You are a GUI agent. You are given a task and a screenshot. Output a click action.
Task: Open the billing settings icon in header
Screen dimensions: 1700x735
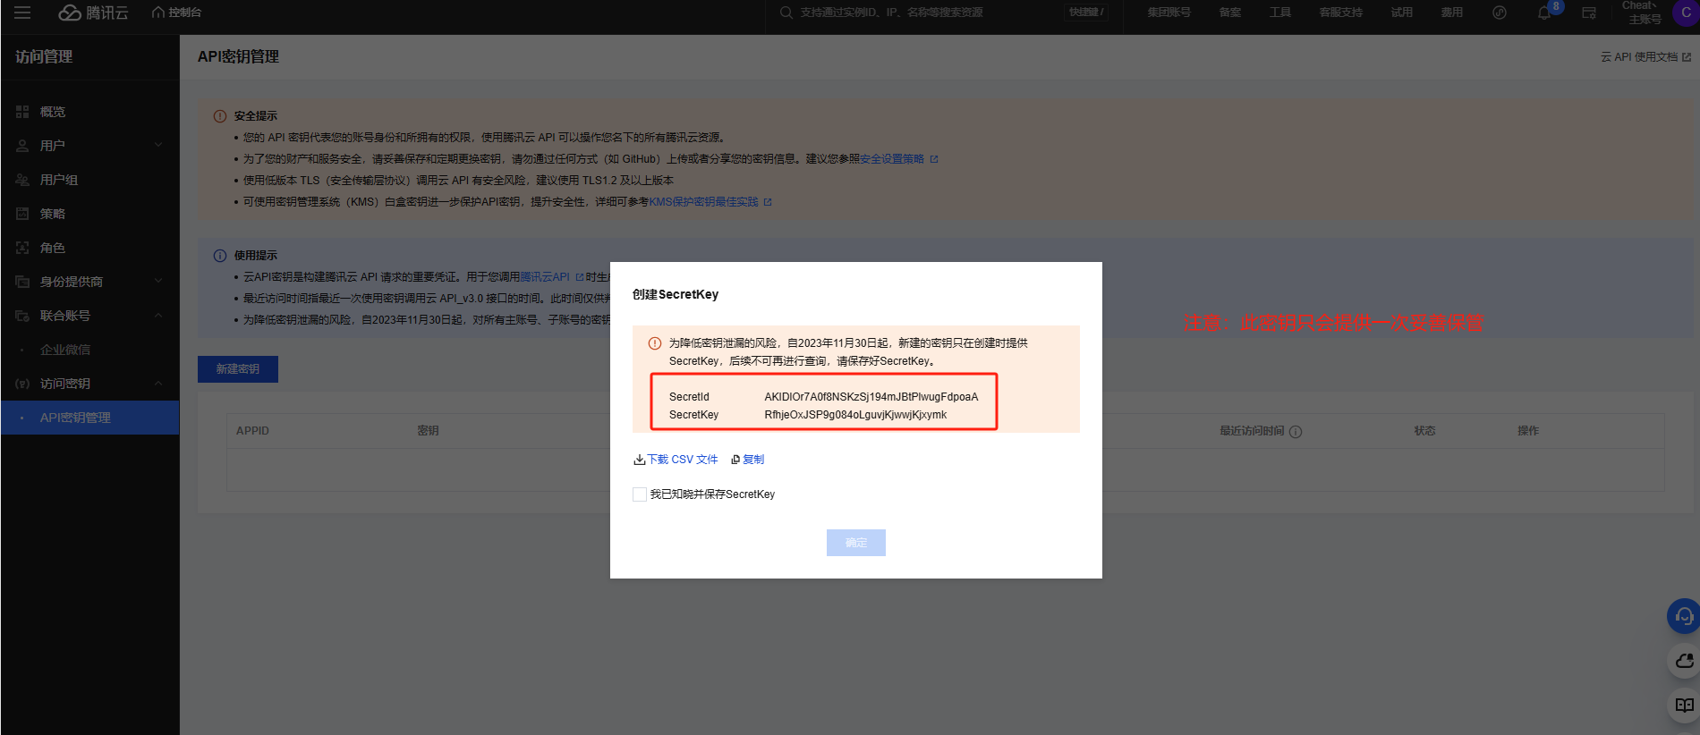pos(1589,13)
